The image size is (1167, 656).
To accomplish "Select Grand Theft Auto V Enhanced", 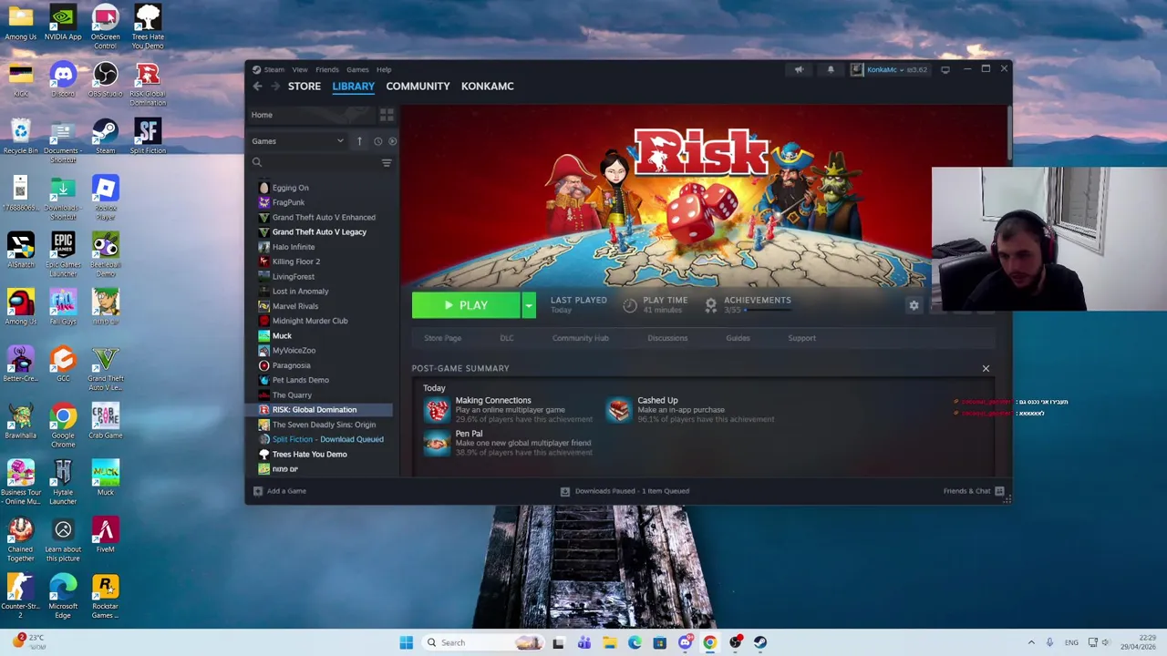I will pyautogui.click(x=324, y=217).
